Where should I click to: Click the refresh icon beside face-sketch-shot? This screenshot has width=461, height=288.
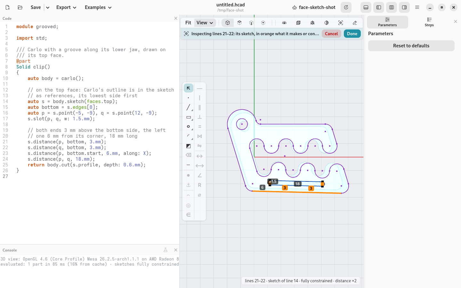(346, 7)
